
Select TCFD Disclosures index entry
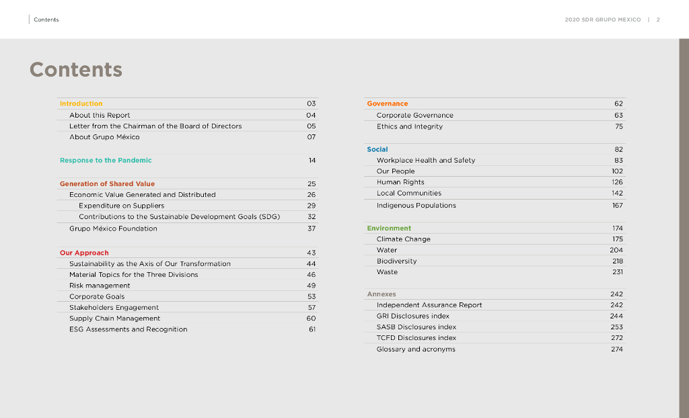(416, 338)
